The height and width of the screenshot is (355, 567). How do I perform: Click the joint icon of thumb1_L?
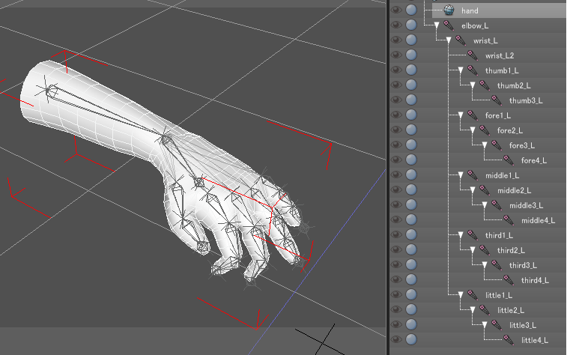(x=473, y=70)
